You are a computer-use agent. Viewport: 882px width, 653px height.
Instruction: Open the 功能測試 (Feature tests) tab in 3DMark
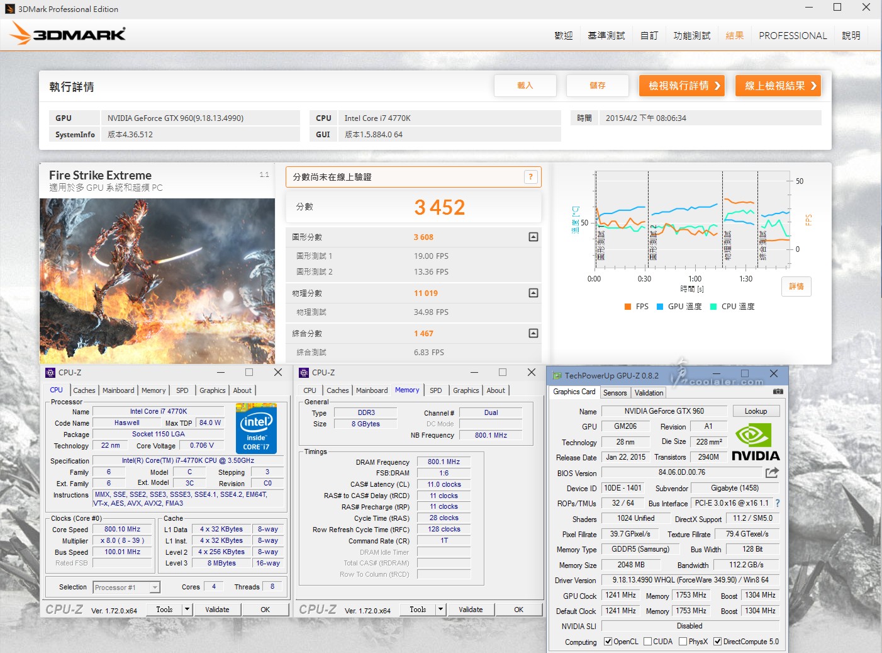(692, 36)
